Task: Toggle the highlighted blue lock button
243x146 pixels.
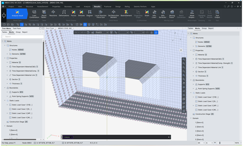Action: tap(156, 32)
